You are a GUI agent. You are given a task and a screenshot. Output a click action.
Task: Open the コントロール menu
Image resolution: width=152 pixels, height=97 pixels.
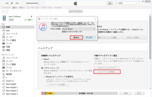tap(33, 8)
